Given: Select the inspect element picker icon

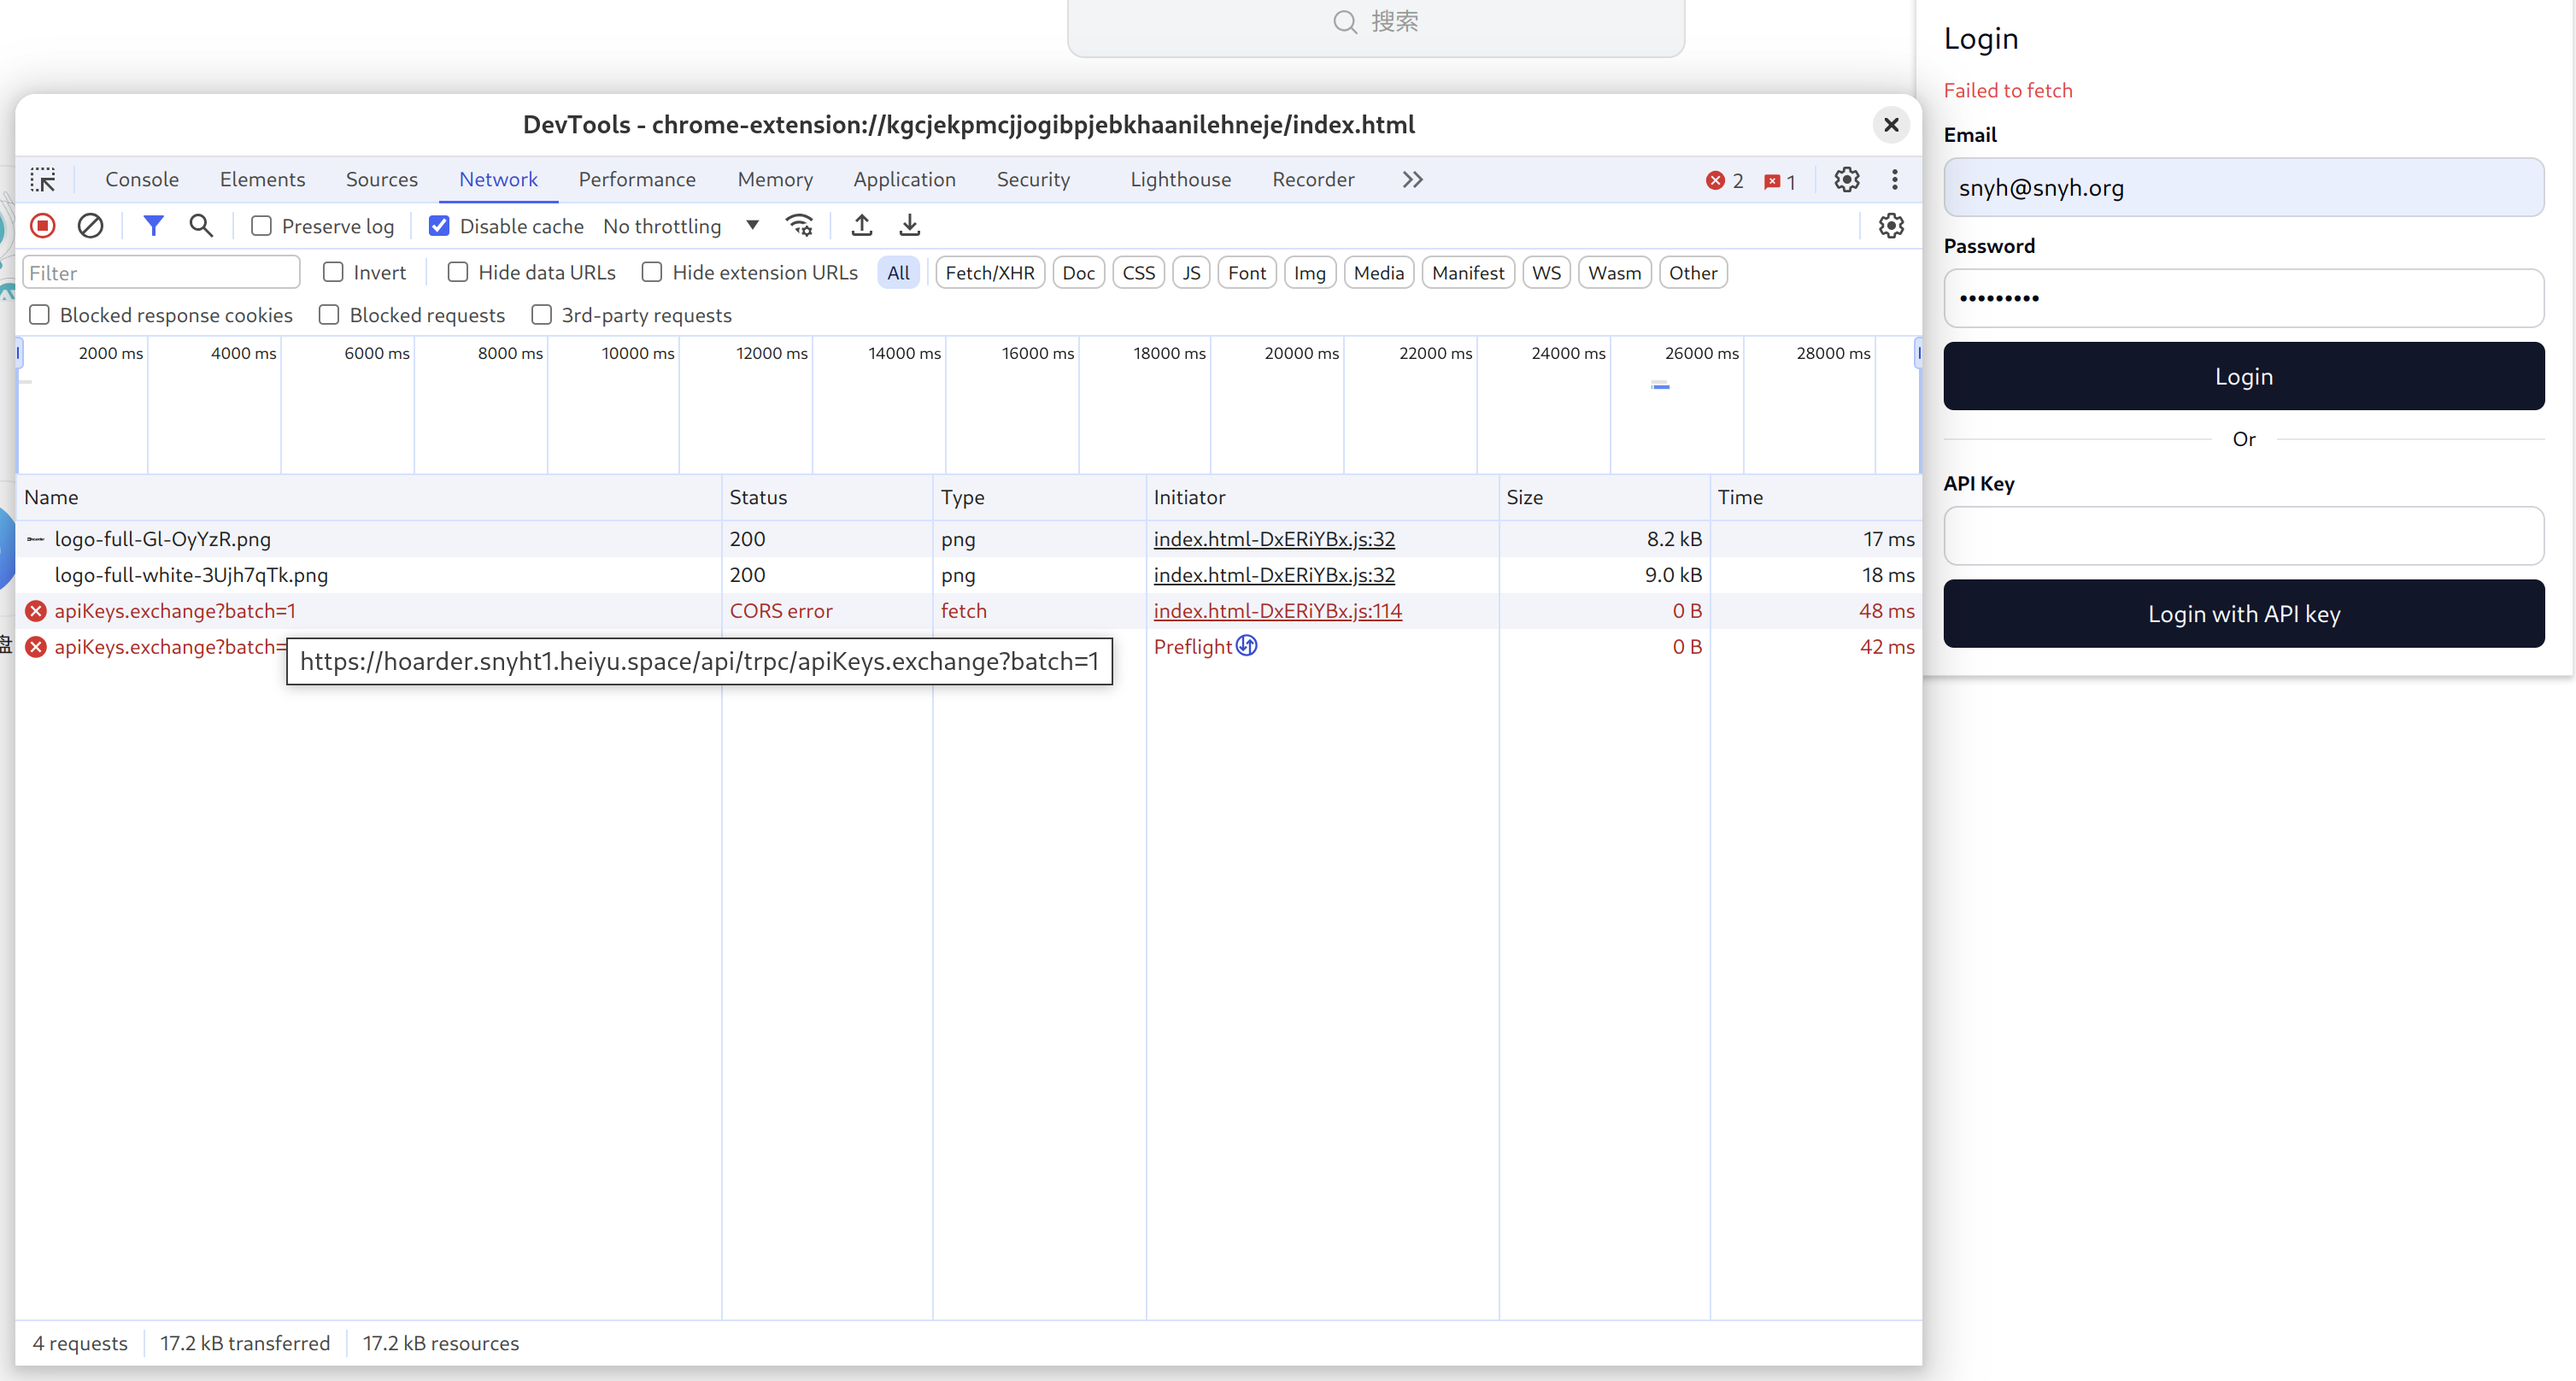Looking at the screenshot, I should [x=43, y=180].
